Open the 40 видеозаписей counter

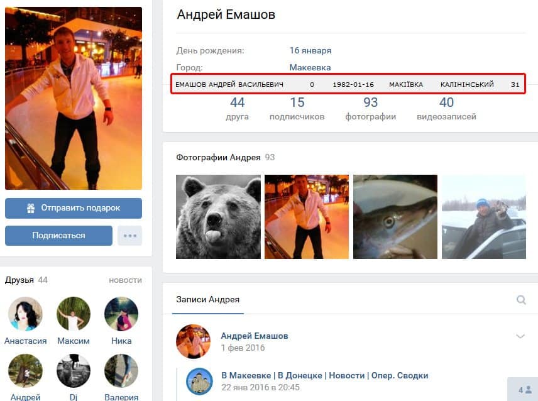[446, 108]
